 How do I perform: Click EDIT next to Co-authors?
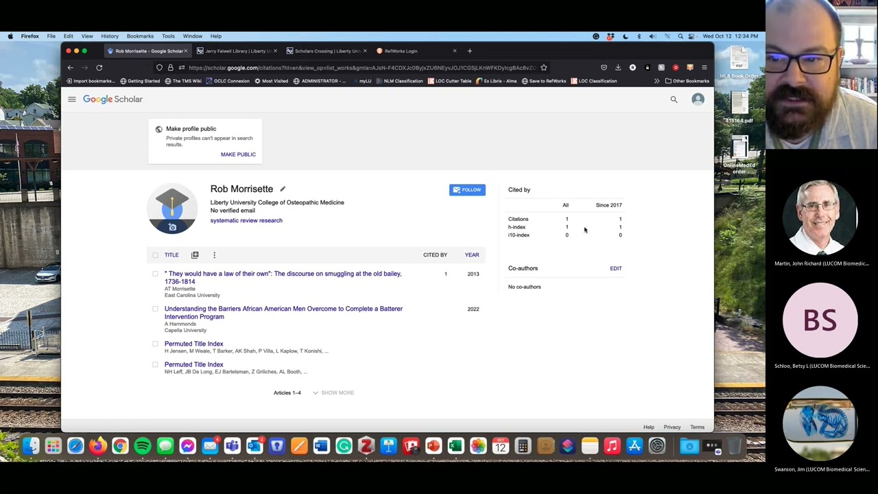point(616,268)
